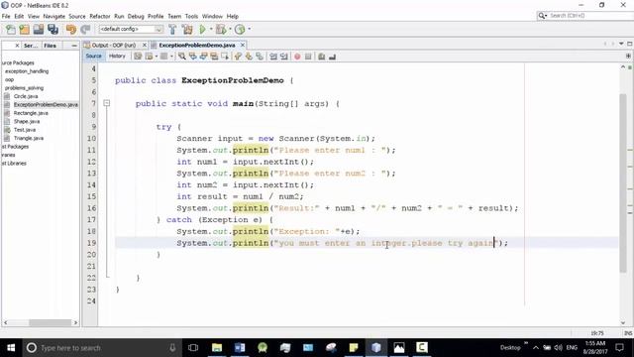
Task: Select Shape.java in project tree
Action: coord(27,121)
